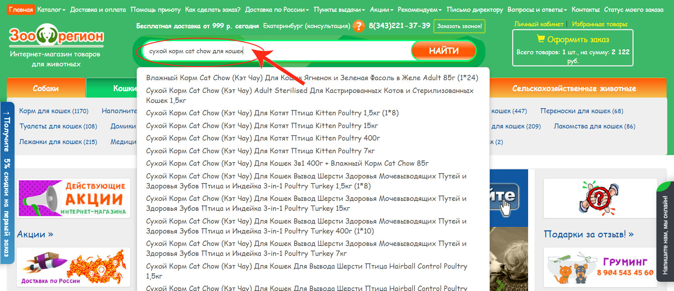Select suggestion 3-in-1 Poultry Turkey 1,5кг (1*8)
Viewport: 674px width, 291px height.
click(306, 181)
